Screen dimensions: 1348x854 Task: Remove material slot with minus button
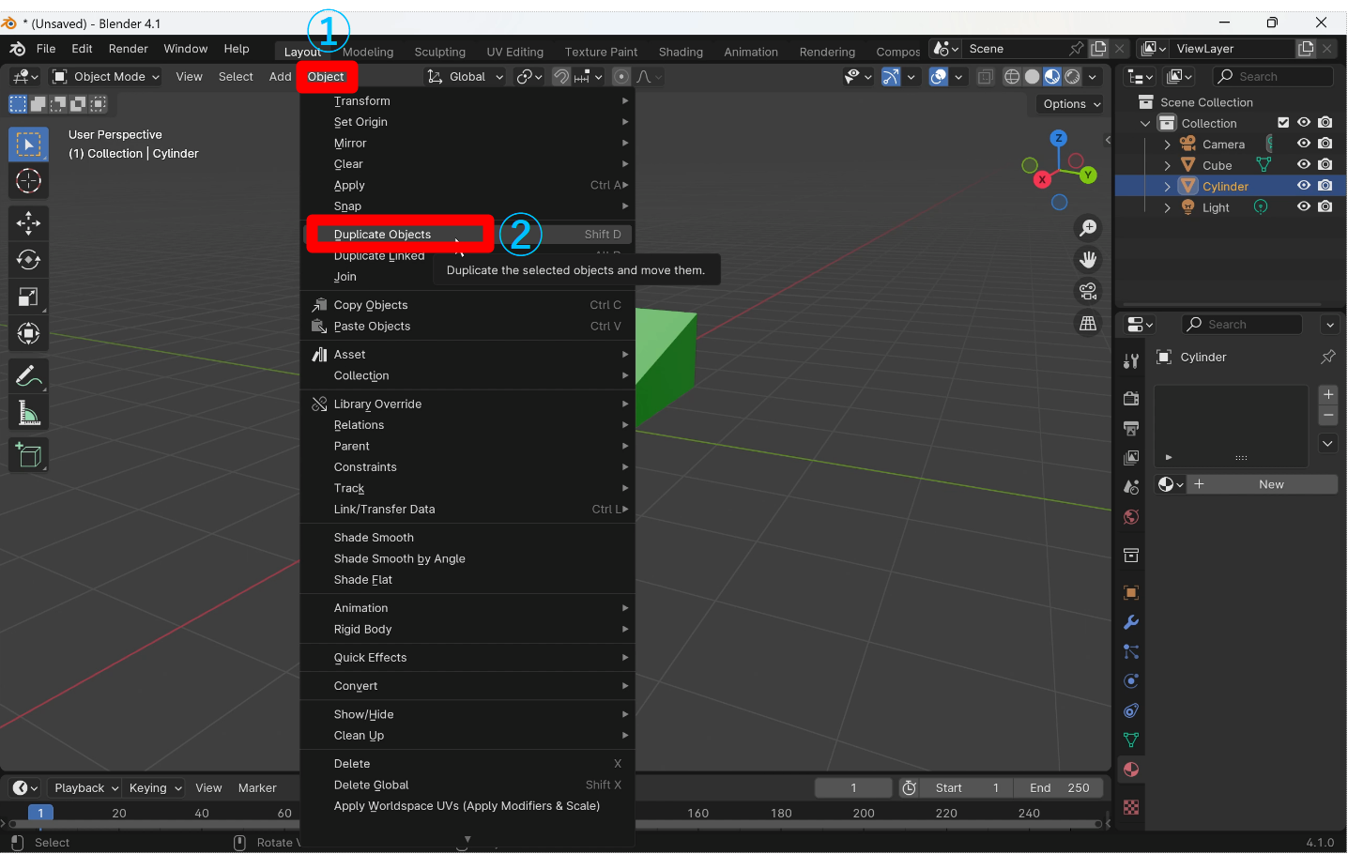1328,415
